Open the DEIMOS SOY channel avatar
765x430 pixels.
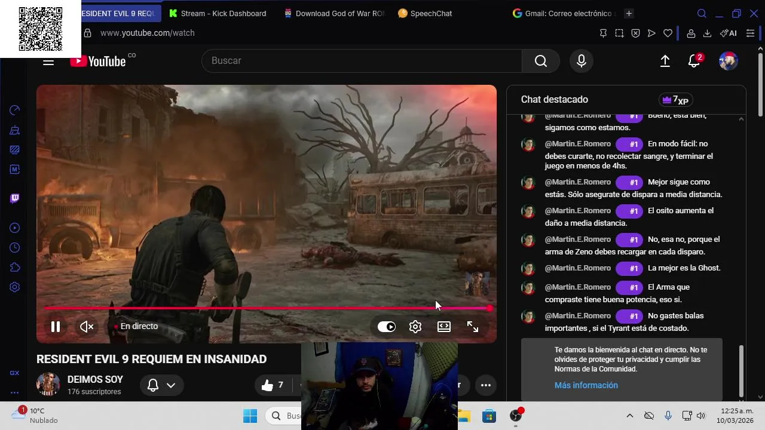(x=48, y=385)
